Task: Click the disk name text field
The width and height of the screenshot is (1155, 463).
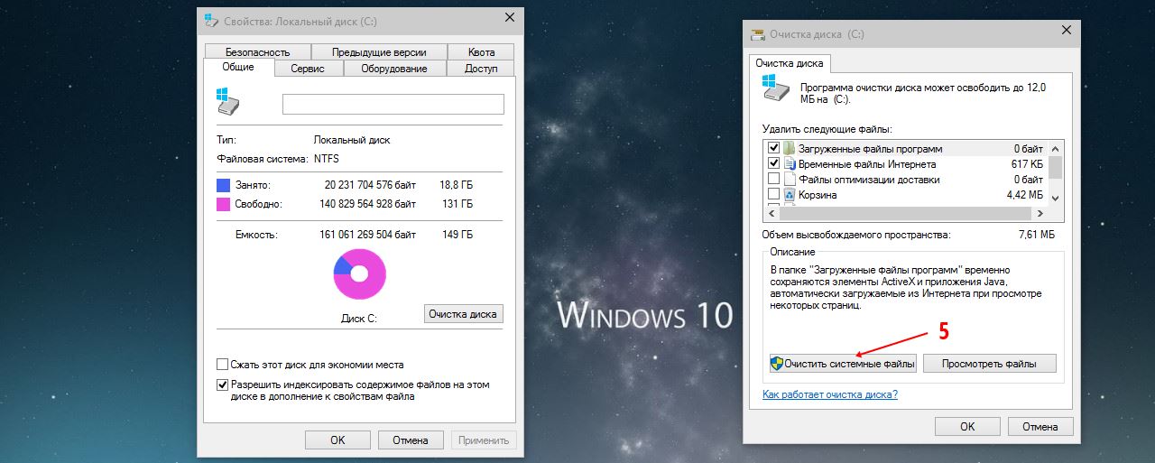Action: (x=393, y=104)
